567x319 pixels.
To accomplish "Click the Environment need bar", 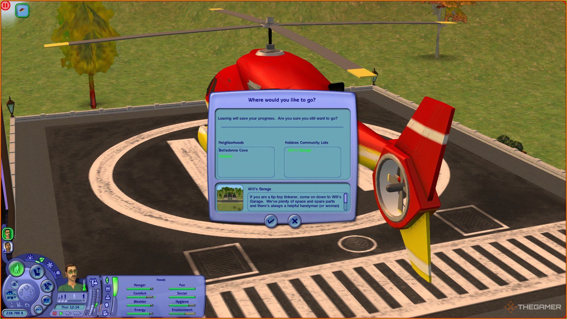I will (182, 313).
